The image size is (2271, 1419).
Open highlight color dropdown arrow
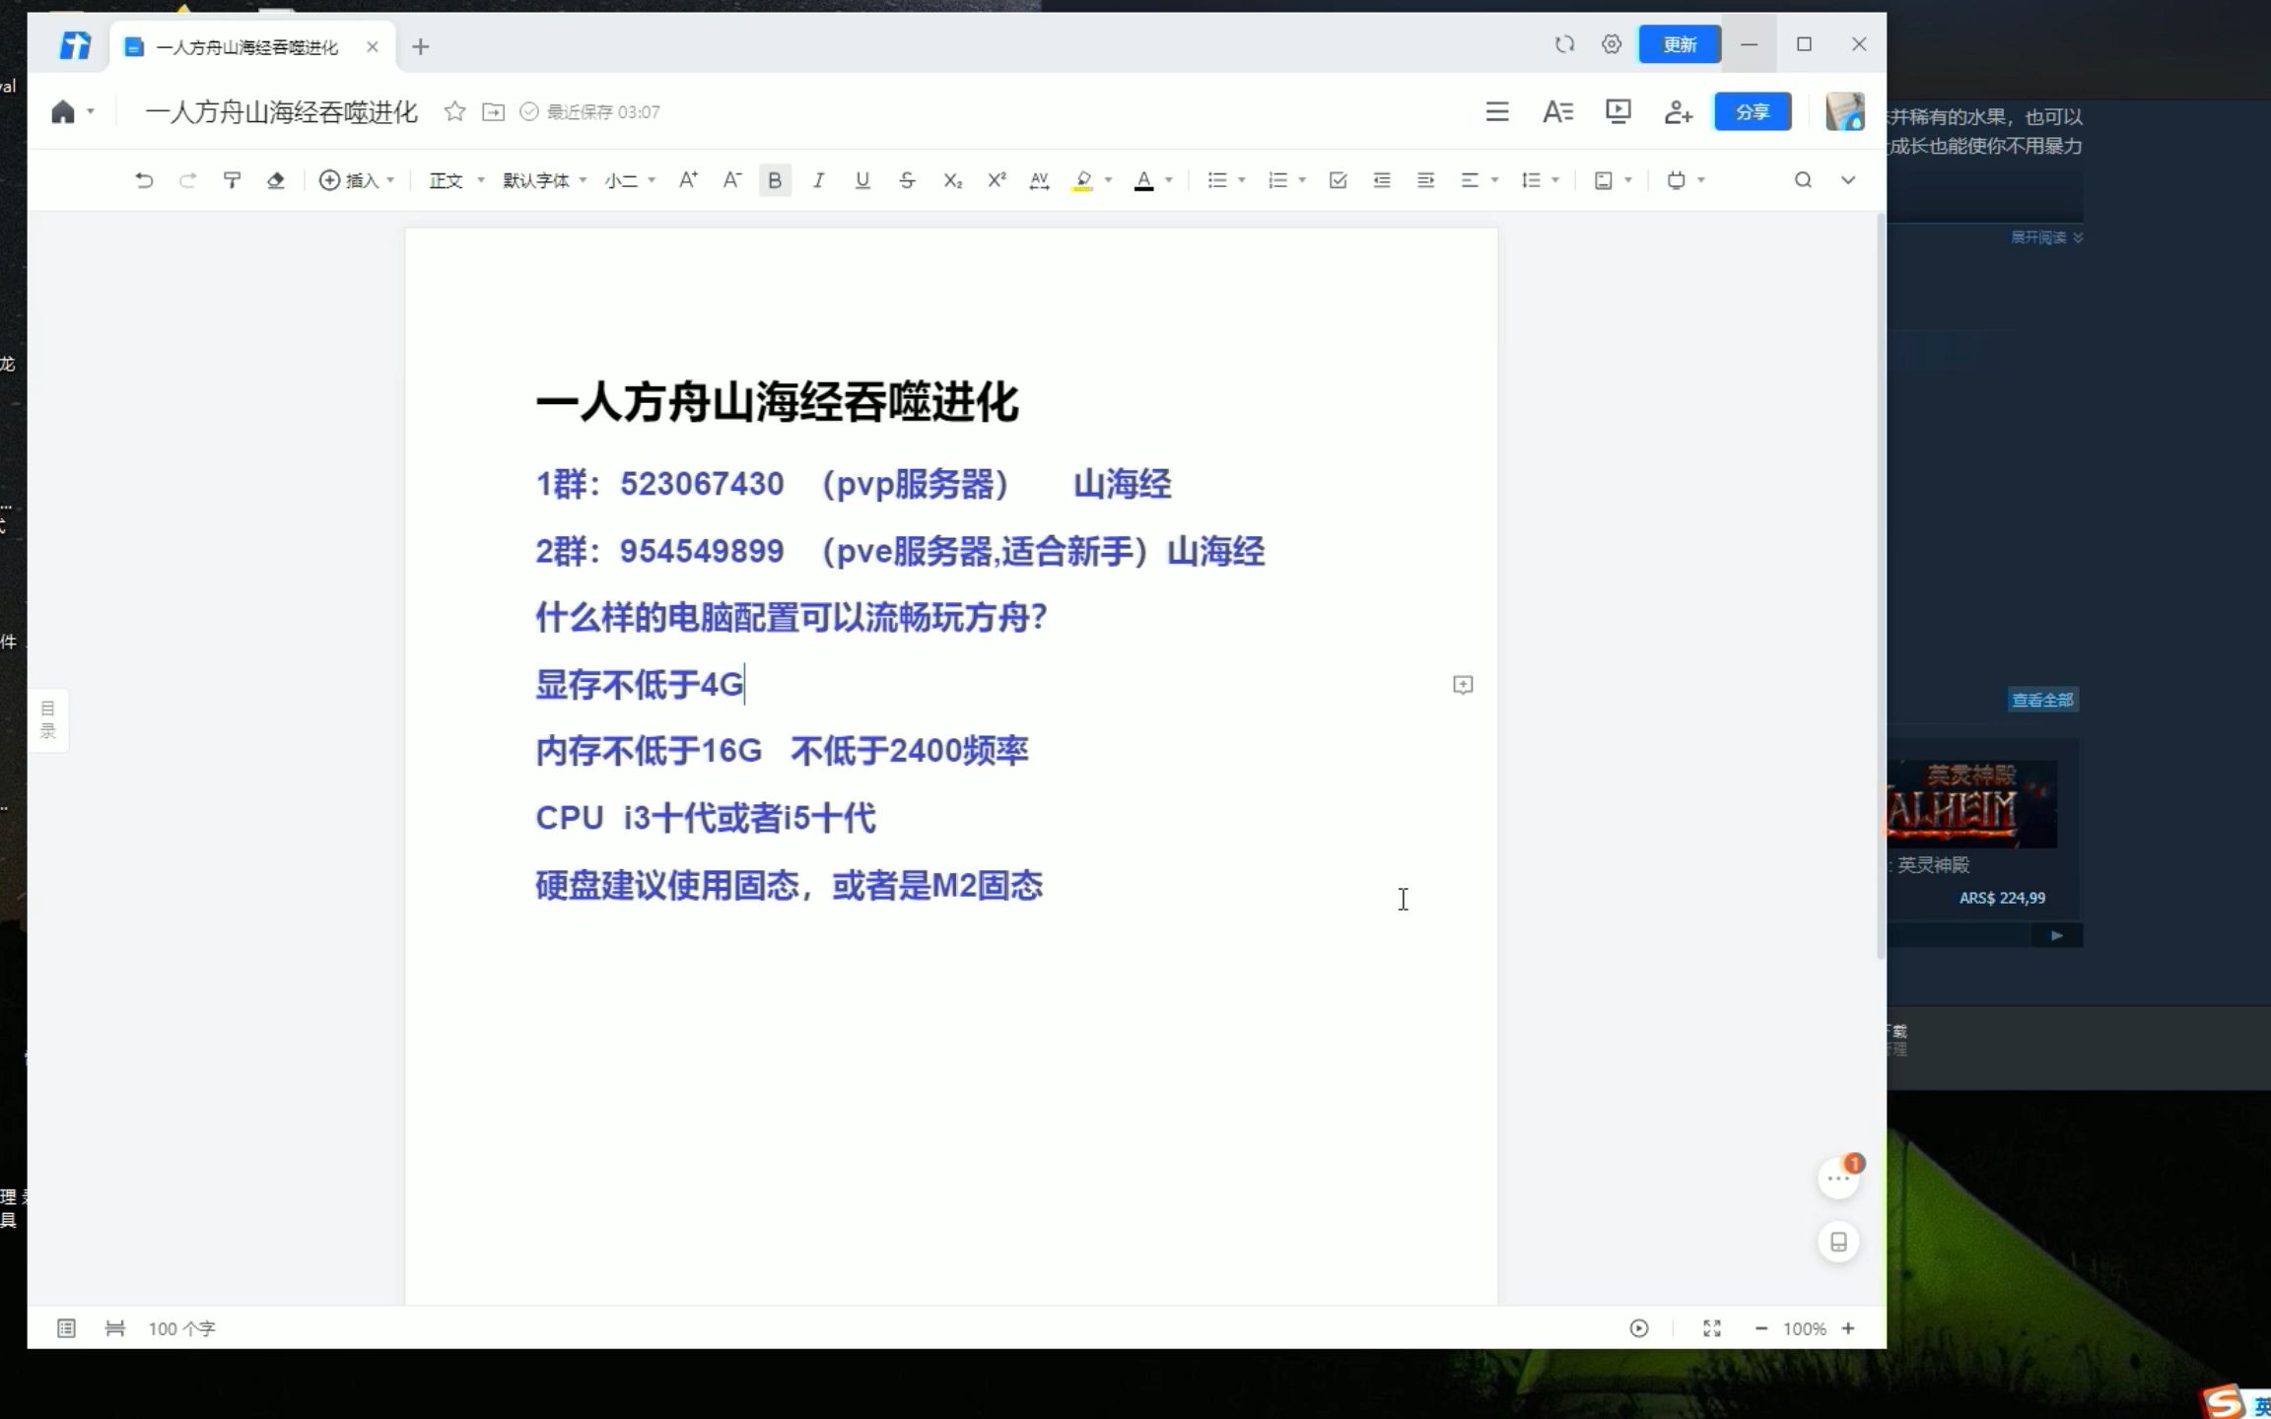coord(1109,180)
